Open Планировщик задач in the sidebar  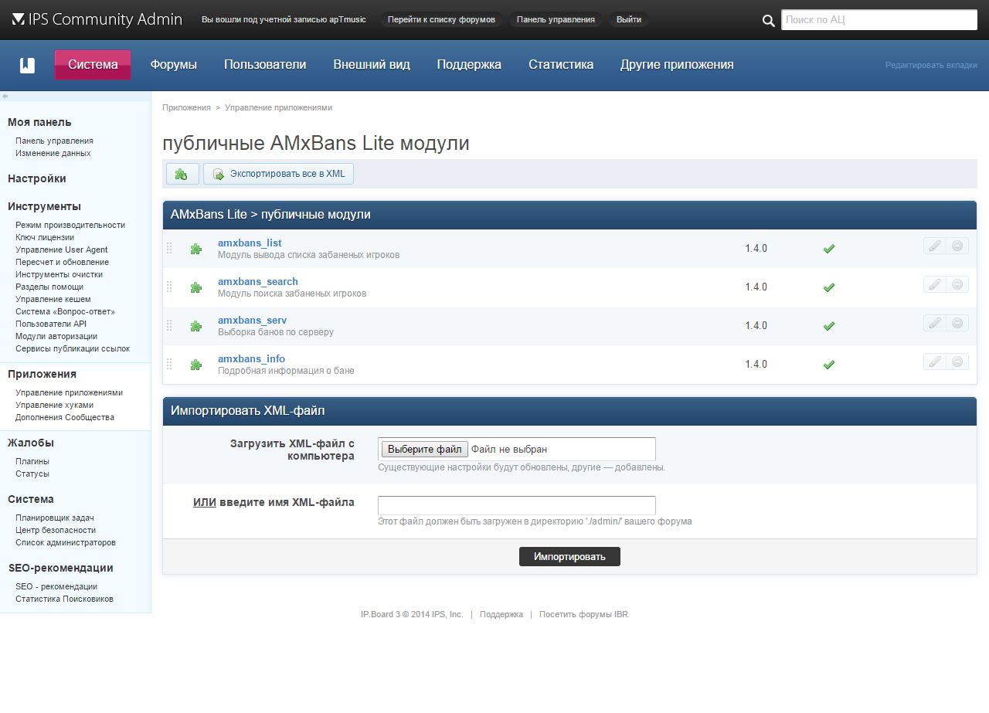pos(55,518)
